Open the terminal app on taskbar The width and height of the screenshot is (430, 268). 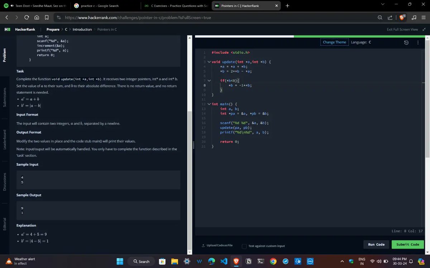pyautogui.click(x=261, y=261)
